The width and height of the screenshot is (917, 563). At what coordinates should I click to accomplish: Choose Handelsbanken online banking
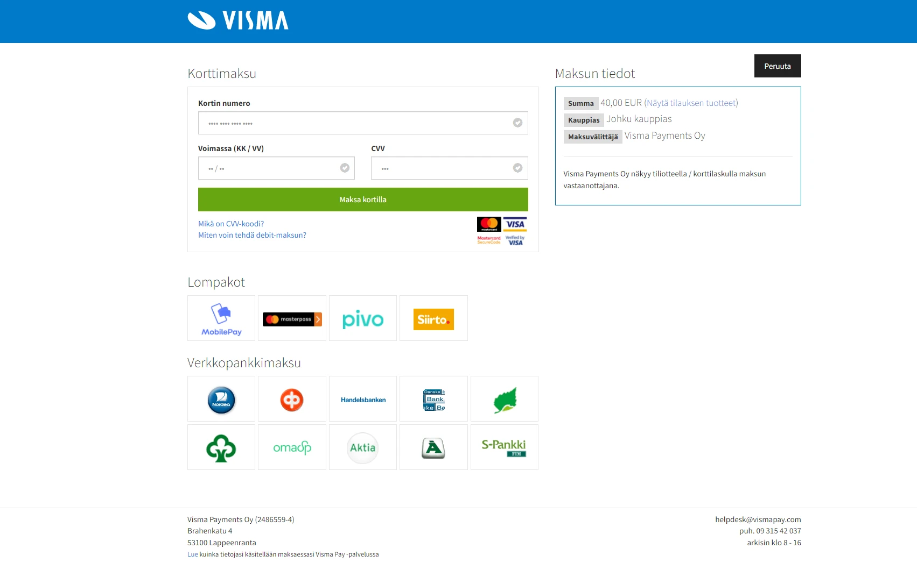coord(363,399)
